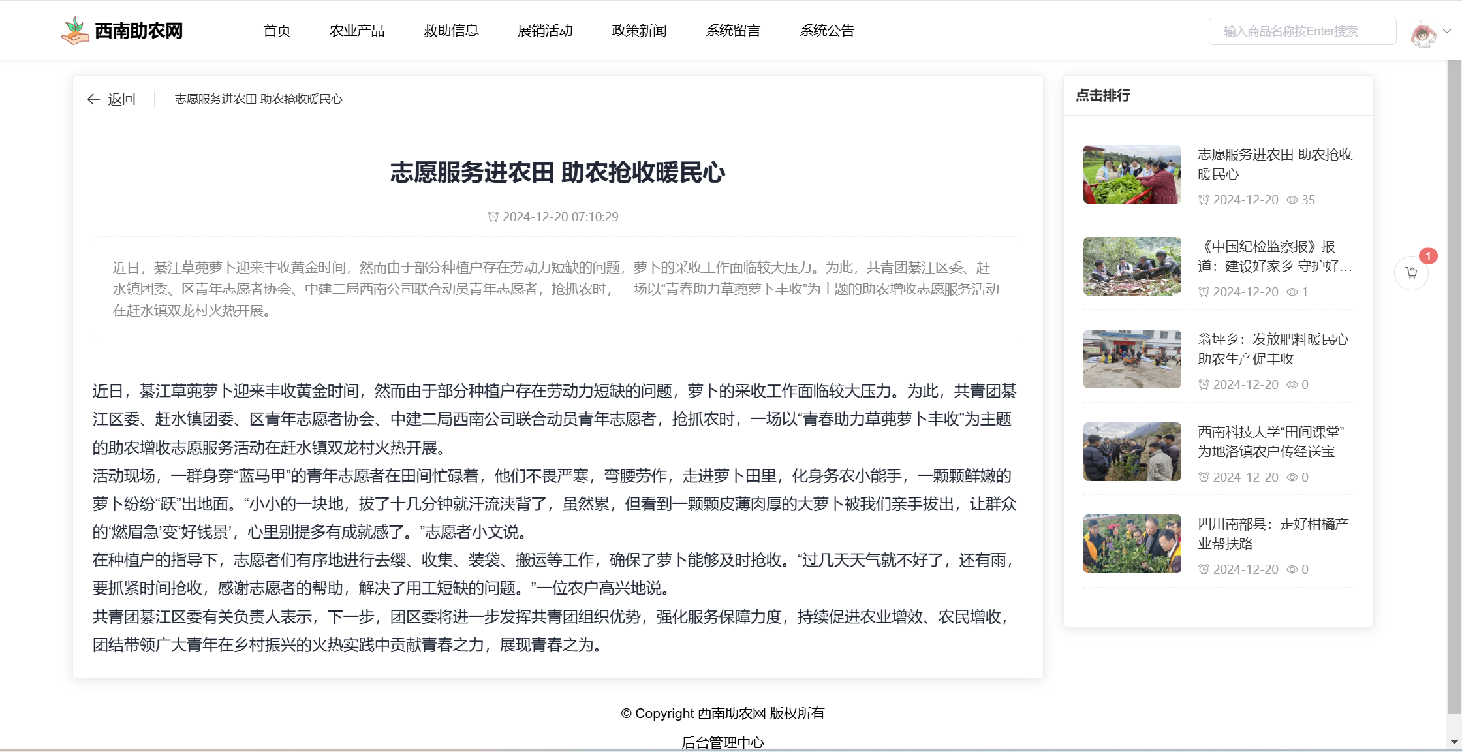The image size is (1462, 752).
Task: Open the 农业产品 menu item
Action: point(357,31)
